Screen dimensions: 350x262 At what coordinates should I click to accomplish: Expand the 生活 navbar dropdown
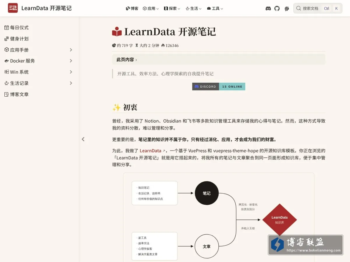pyautogui.click(x=194, y=8)
